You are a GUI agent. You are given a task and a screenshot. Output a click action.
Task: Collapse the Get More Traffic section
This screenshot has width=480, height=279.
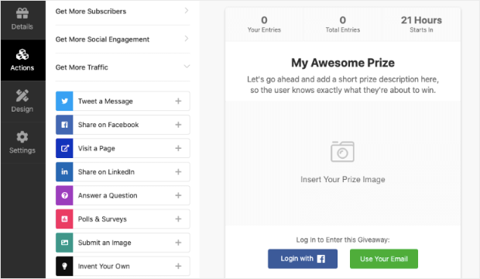pyautogui.click(x=122, y=67)
